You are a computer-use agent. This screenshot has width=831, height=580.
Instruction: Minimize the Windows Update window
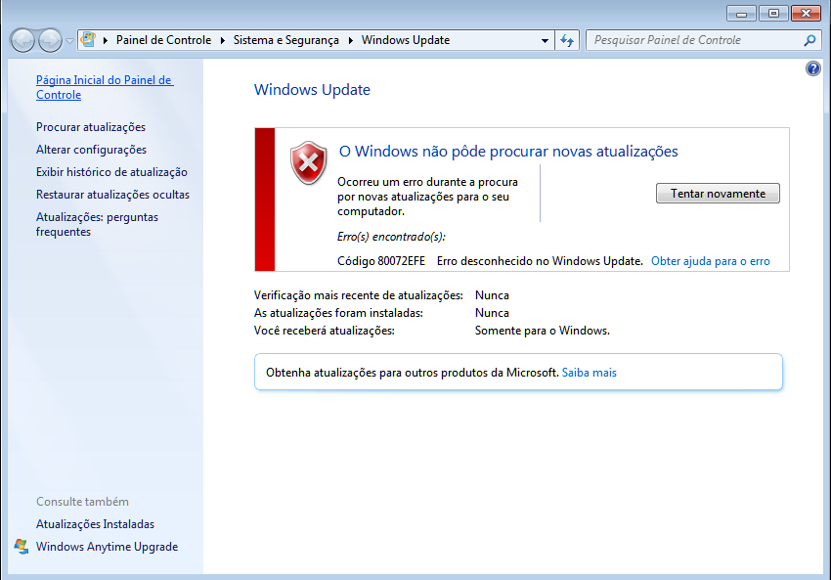coord(741,14)
